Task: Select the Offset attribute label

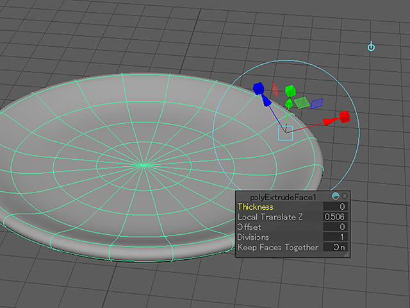Action: (249, 227)
